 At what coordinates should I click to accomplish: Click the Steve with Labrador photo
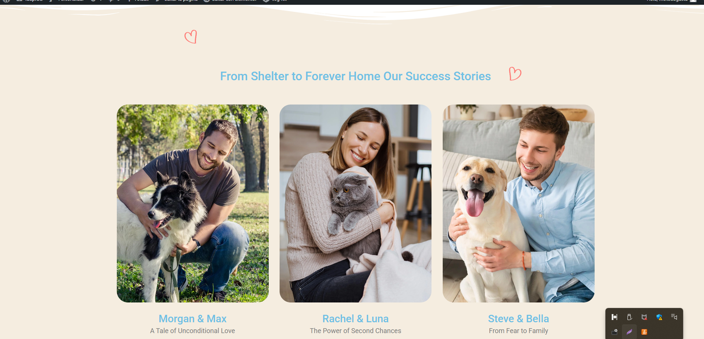tap(518, 203)
